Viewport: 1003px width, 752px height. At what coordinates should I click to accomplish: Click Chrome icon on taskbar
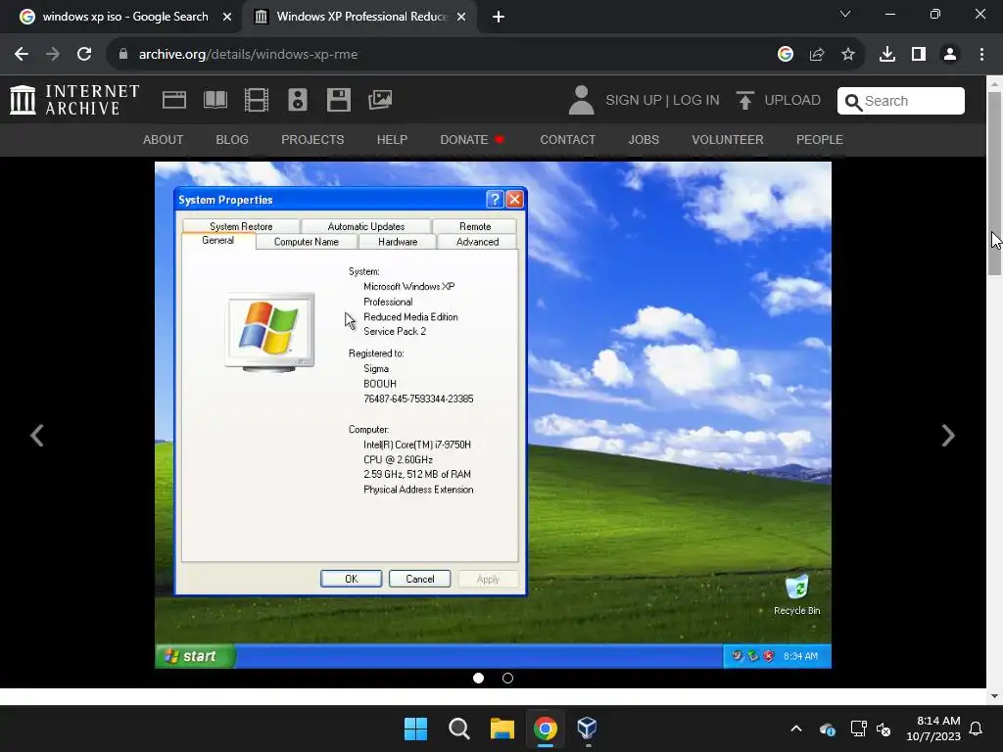pyautogui.click(x=545, y=728)
